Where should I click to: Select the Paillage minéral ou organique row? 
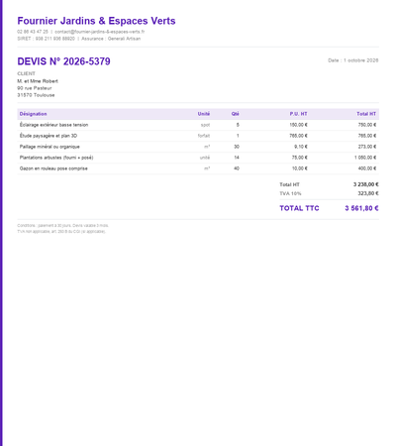click(x=198, y=147)
